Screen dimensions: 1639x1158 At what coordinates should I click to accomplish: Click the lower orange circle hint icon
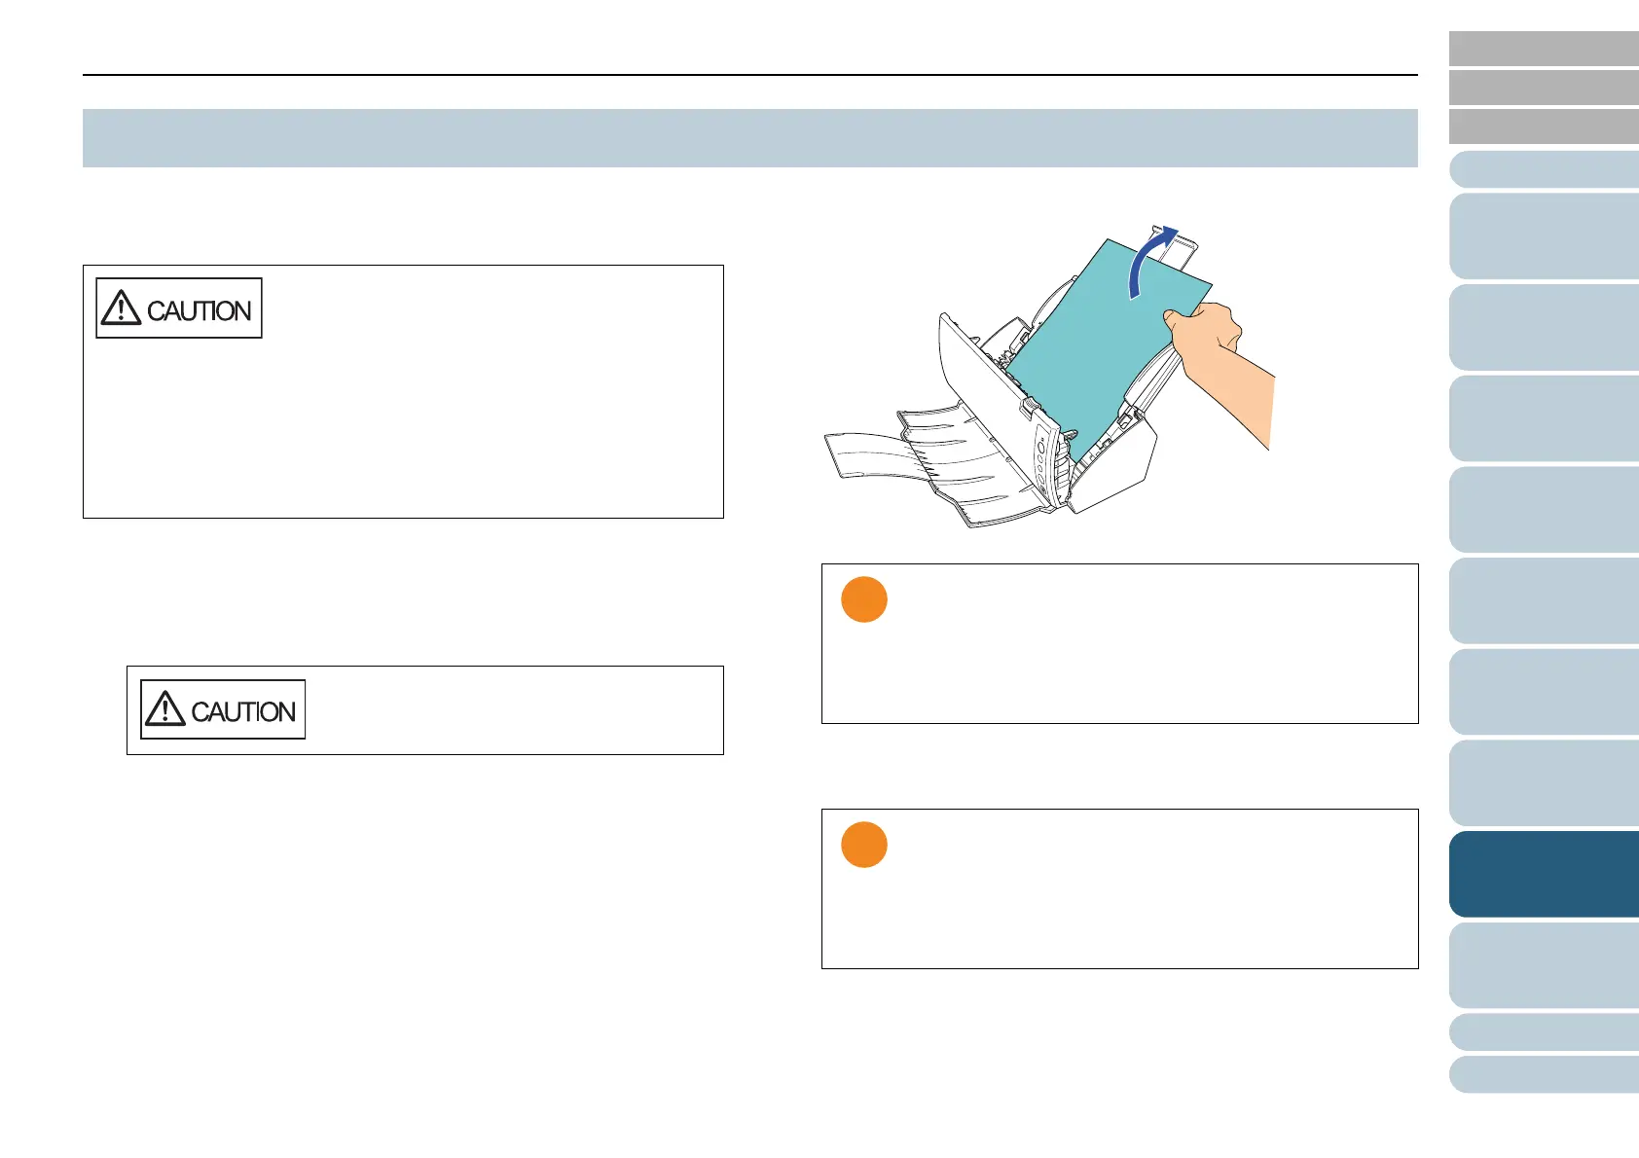tap(863, 845)
